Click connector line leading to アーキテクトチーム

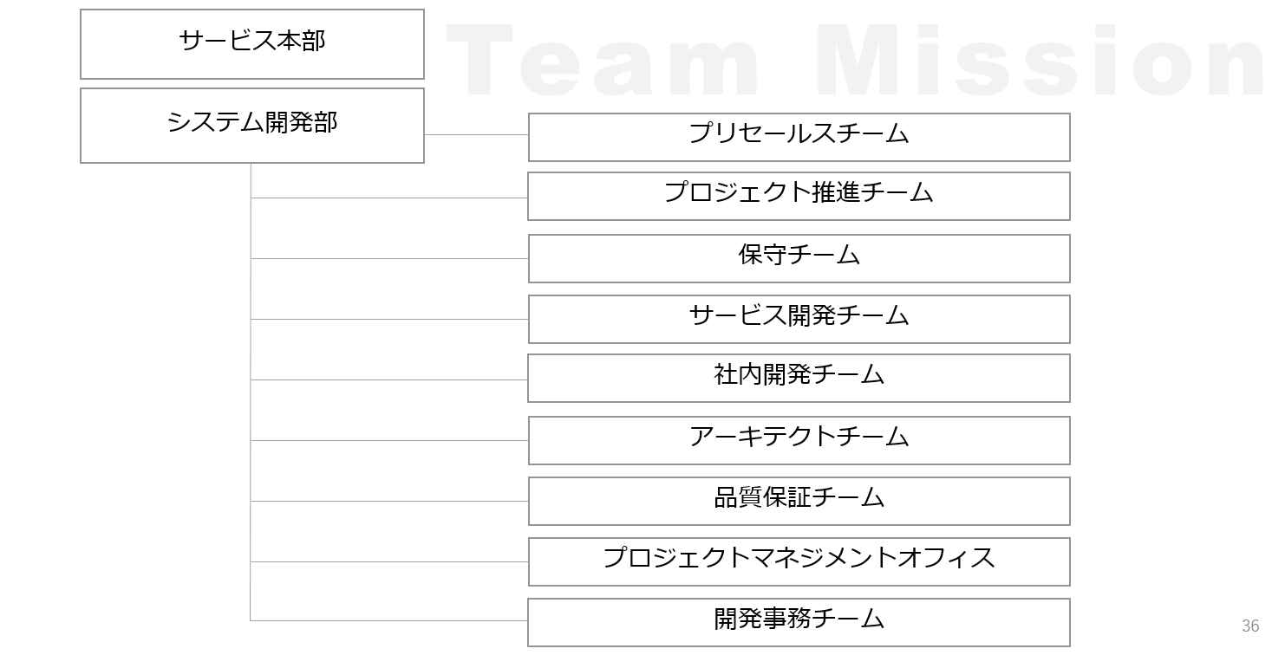(389, 440)
